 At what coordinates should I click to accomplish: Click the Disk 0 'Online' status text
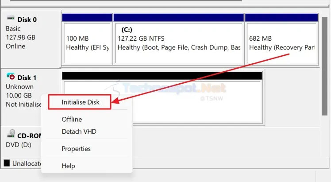[x=15, y=46]
